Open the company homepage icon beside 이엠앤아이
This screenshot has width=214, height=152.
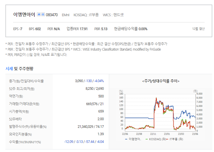39,14
